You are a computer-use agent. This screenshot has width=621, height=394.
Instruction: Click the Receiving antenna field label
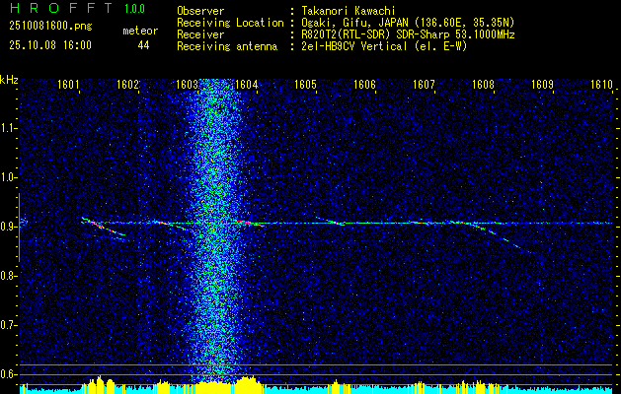[227, 46]
